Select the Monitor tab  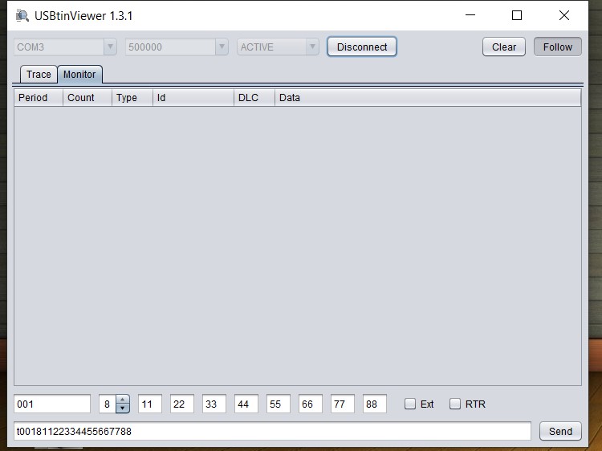pyautogui.click(x=79, y=75)
